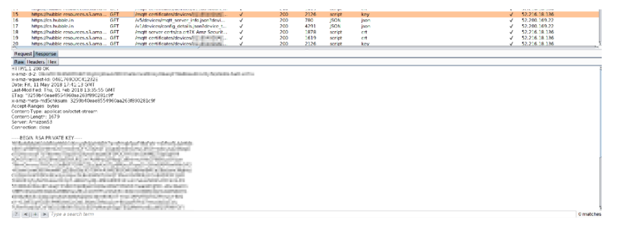Click the 'Accept-Ranges: bytes' header line

pos(36,106)
